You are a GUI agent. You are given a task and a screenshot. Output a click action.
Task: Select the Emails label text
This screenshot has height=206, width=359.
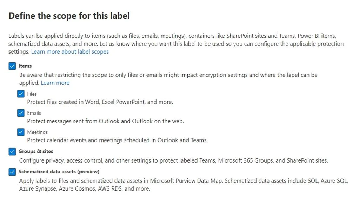[x=34, y=113]
